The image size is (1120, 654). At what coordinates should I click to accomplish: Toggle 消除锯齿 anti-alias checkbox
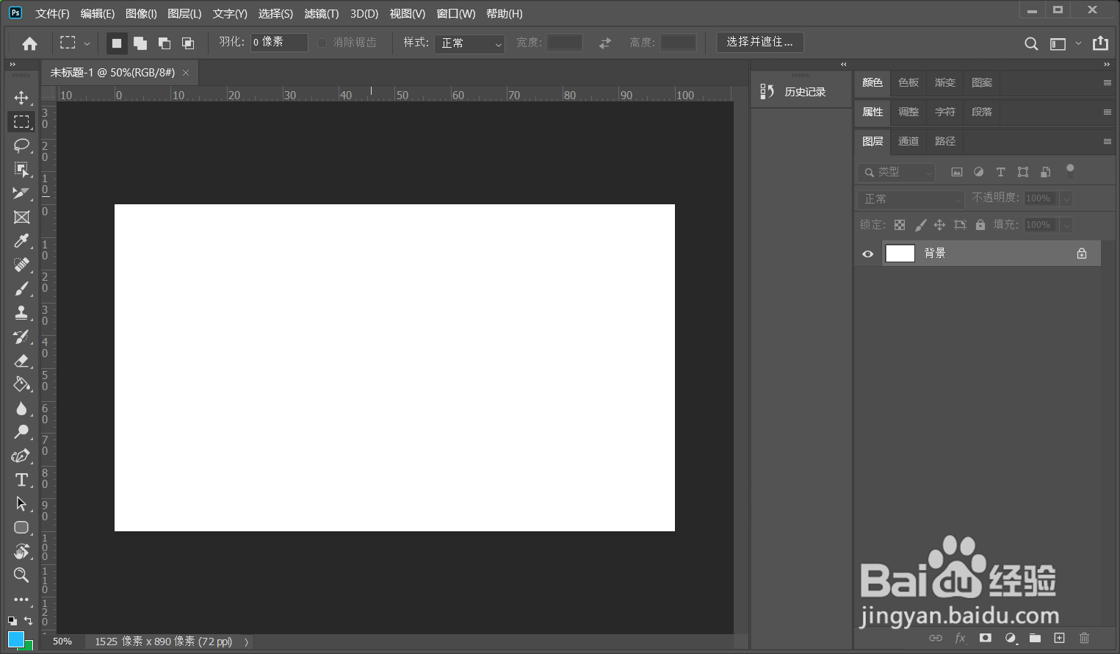pyautogui.click(x=322, y=43)
